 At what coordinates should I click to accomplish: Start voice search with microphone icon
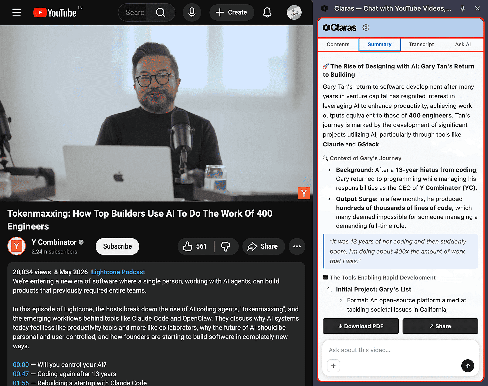pyautogui.click(x=192, y=13)
